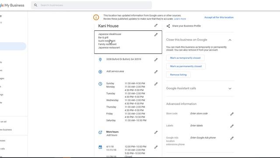
Task: Click the share icon next to Business Profile
Action: 168,26
